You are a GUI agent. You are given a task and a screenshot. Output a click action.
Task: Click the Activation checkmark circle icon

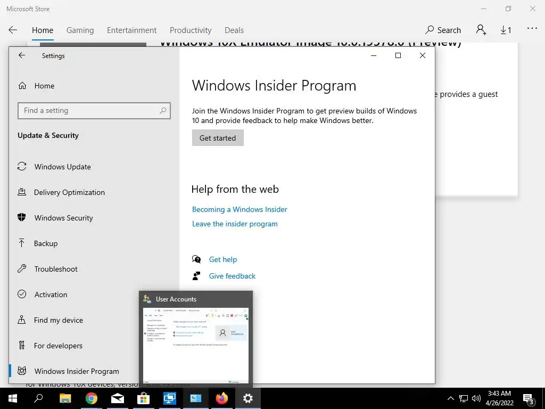point(22,294)
